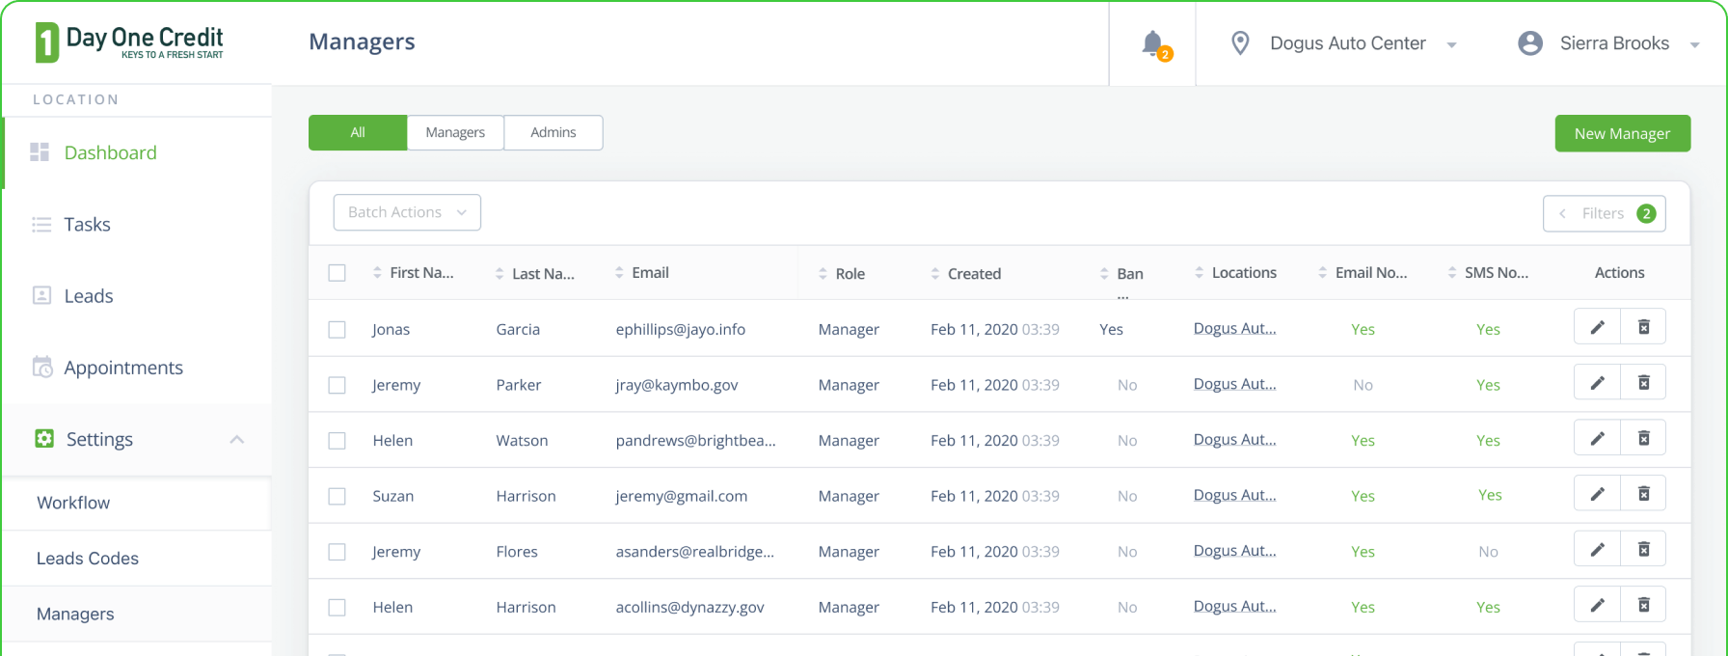This screenshot has height=656, width=1728.
Task: Click the Dashboard grid icon
Action: 40,152
